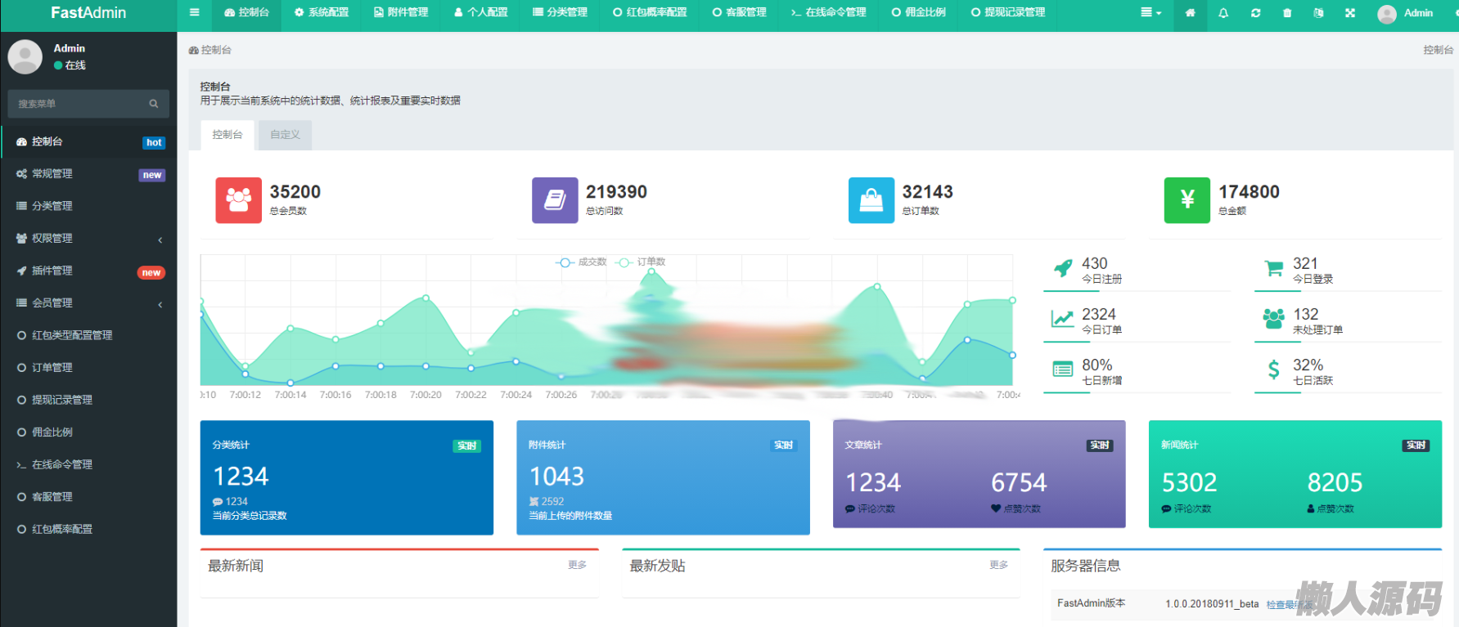Toggle the 成交数 series in chart legend
Image resolution: width=1459 pixels, height=627 pixels.
pyautogui.click(x=582, y=262)
